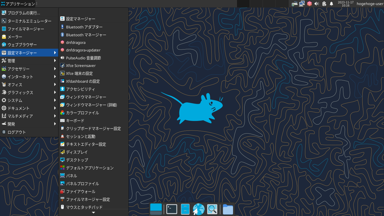Click the hogehoge-user panel button

point(370,4)
